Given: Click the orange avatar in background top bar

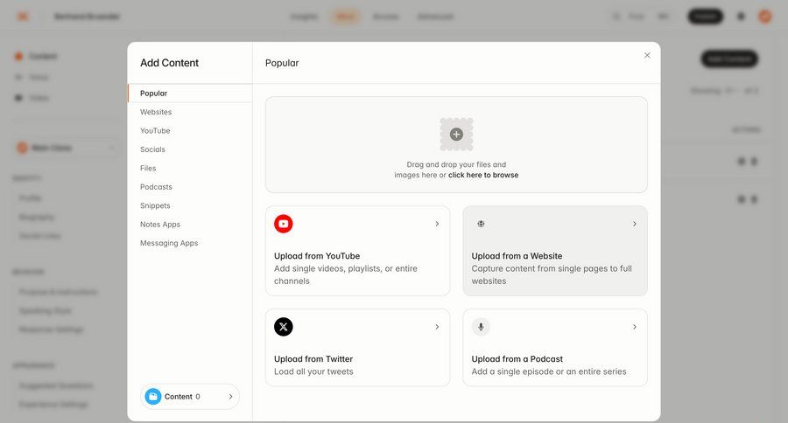Looking at the screenshot, I should click(765, 17).
